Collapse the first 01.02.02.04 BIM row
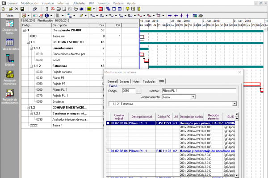268x178 pixels. (108, 123)
